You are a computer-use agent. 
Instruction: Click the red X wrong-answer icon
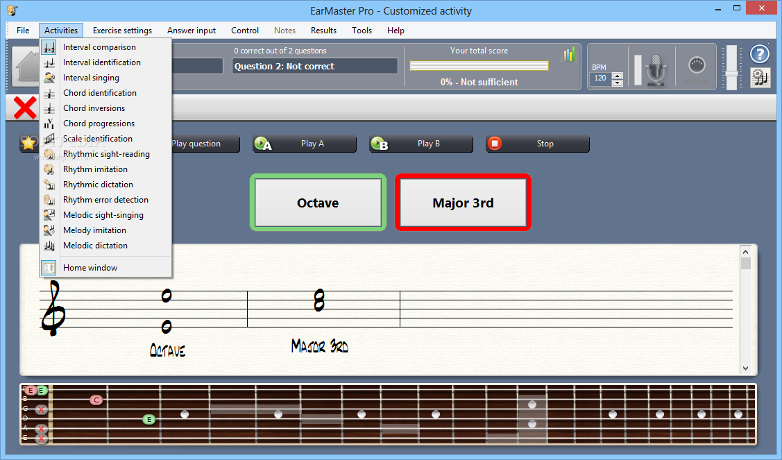pyautogui.click(x=25, y=108)
